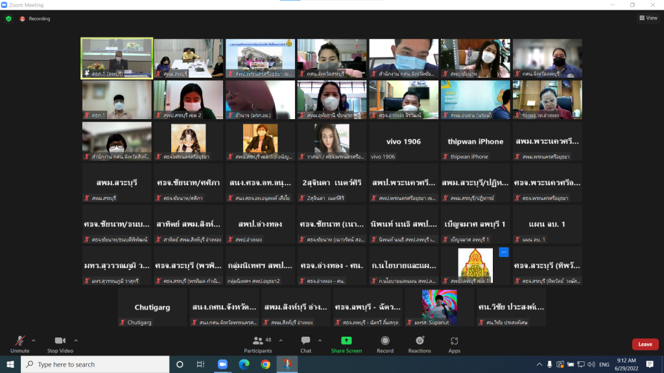Open the Zoom Apps panel

455,345
